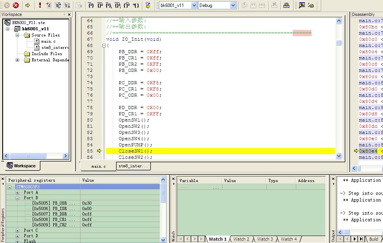Click the Peripheral registers column header
This screenshot has width=383, height=243.
pos(43,180)
